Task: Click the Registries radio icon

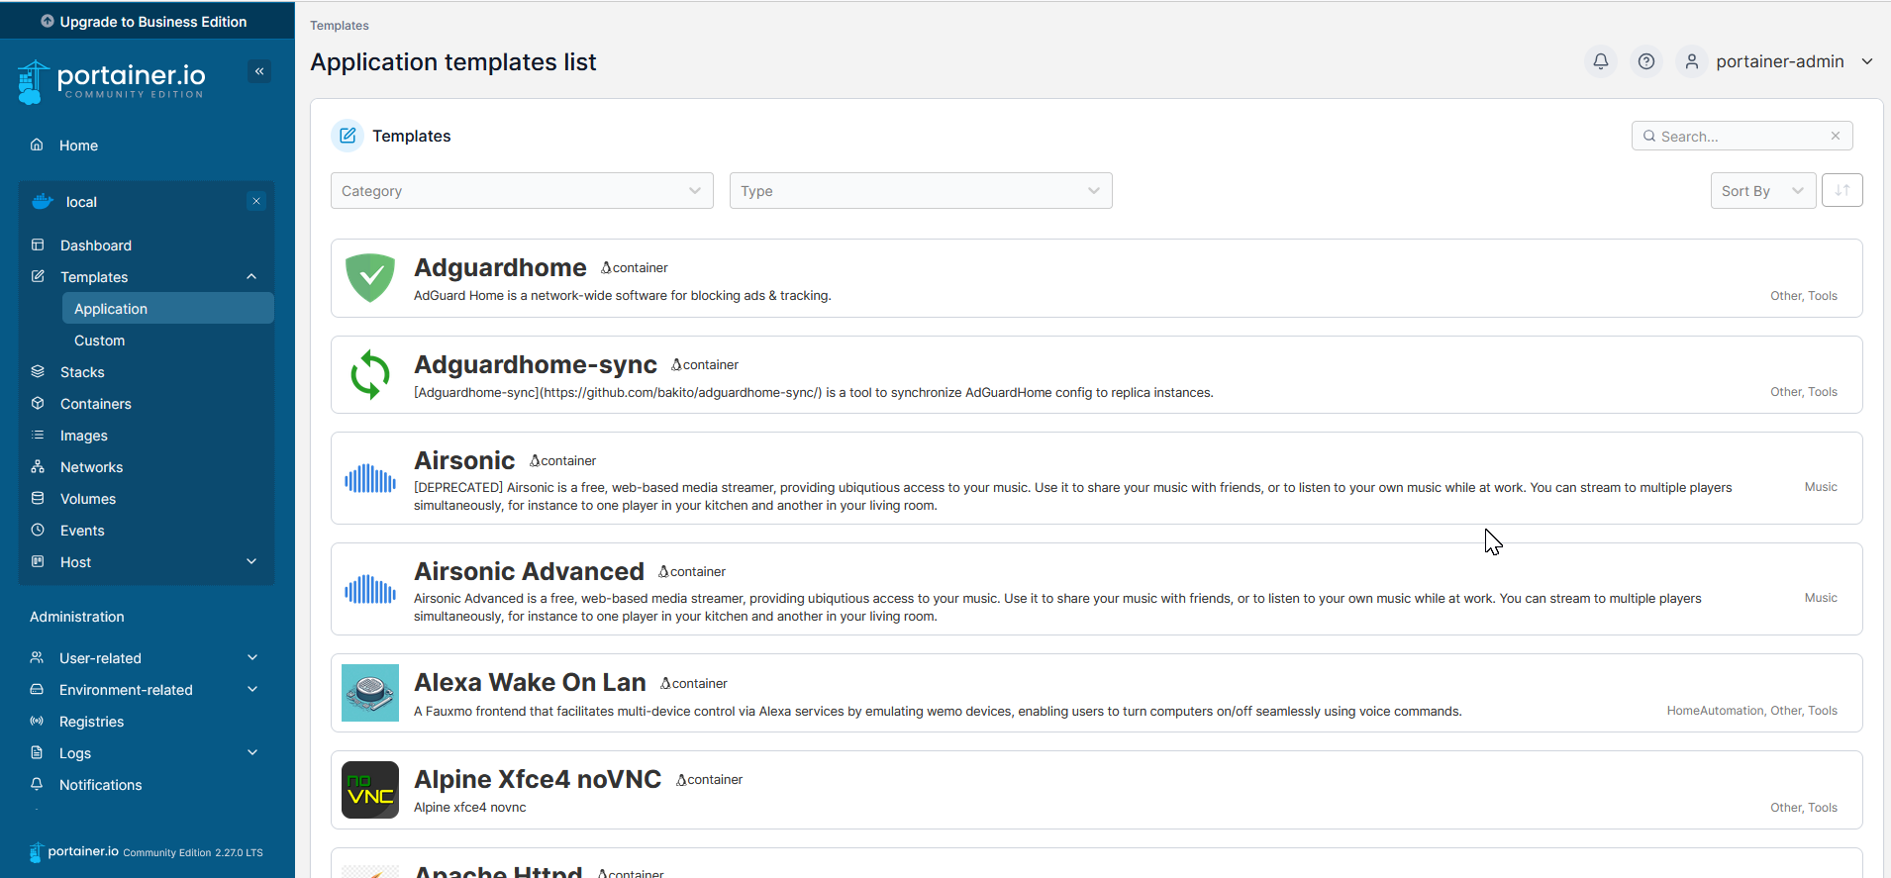Action: [37, 721]
